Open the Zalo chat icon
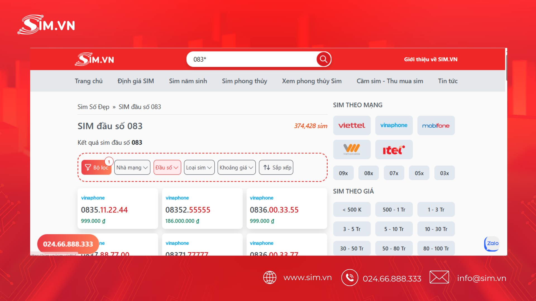Image resolution: width=536 pixels, height=301 pixels. click(492, 244)
